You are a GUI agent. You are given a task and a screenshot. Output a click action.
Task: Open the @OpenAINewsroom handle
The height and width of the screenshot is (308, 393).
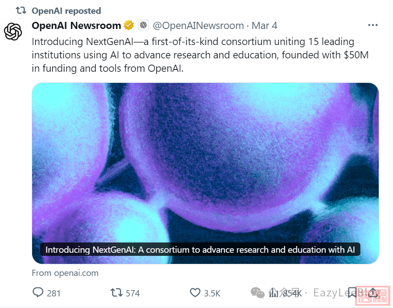[x=198, y=25]
